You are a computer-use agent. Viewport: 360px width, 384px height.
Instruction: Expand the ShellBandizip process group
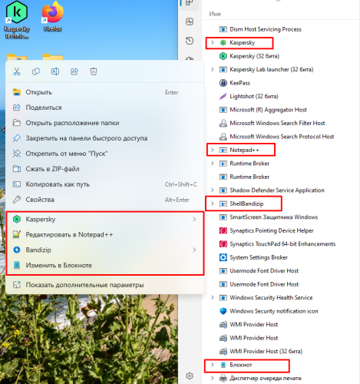[212, 204]
